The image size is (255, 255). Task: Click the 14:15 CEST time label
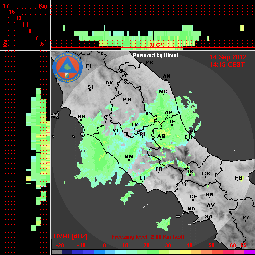pyautogui.click(x=227, y=65)
